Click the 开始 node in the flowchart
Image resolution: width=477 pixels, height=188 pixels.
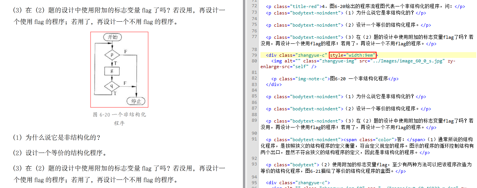[112, 37]
